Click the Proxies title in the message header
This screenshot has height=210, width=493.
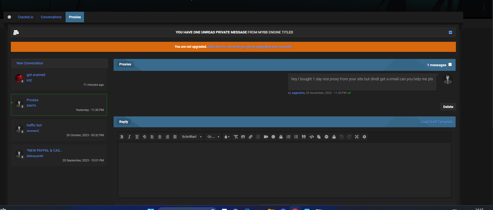point(125,64)
